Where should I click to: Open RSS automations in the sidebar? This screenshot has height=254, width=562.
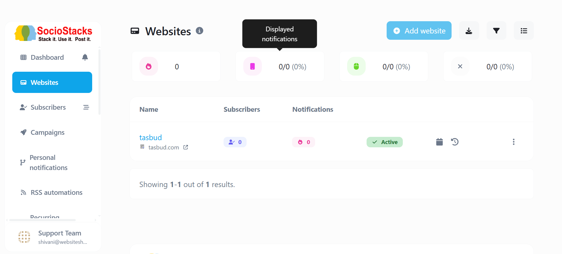(x=56, y=192)
